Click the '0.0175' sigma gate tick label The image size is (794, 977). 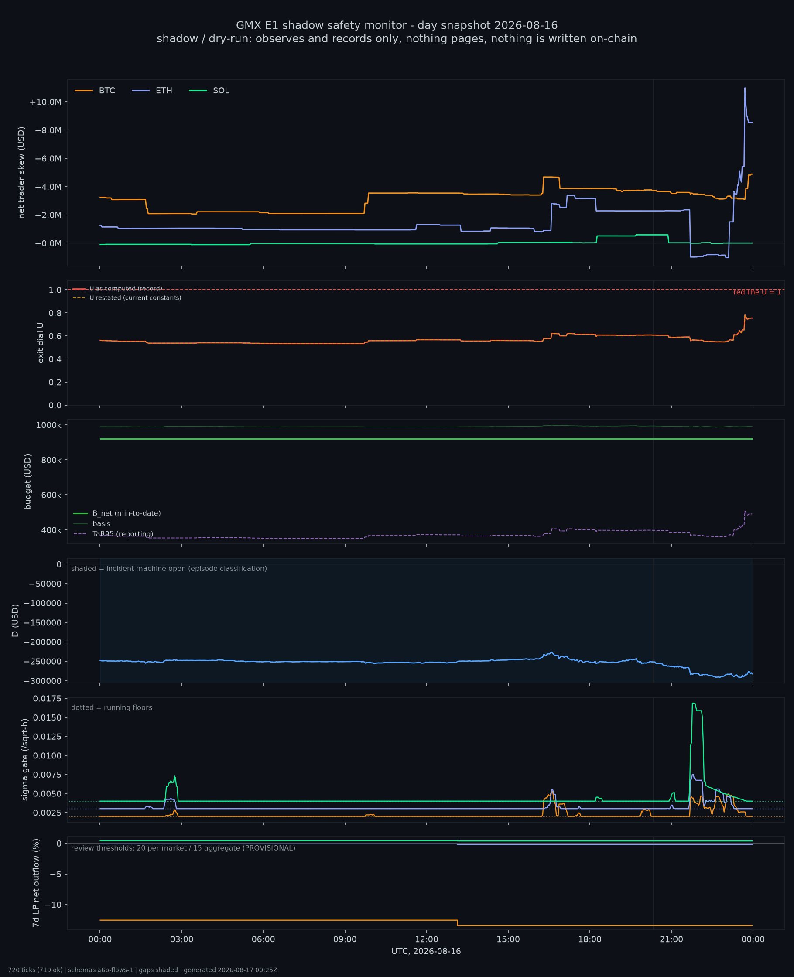[47, 699]
